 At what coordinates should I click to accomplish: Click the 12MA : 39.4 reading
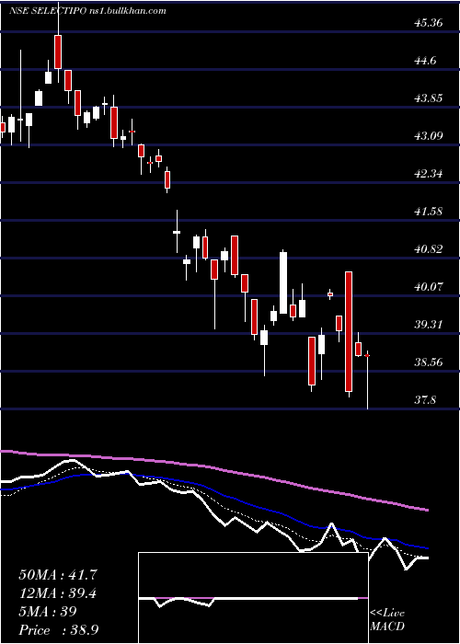tap(58, 593)
